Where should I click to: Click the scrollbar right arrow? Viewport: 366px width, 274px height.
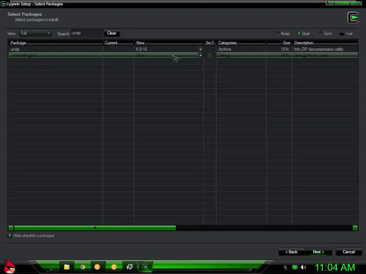click(355, 228)
